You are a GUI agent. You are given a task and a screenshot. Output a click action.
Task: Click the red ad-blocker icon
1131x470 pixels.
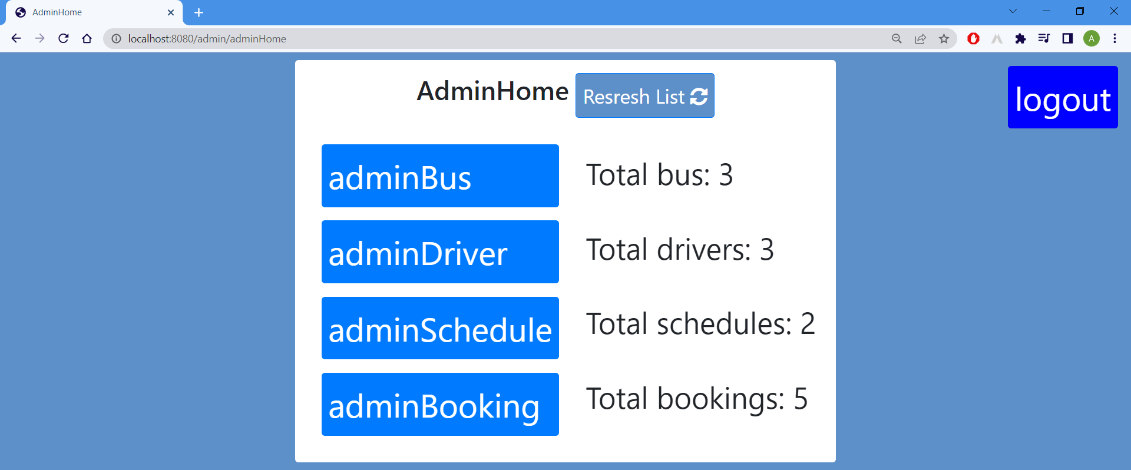pos(974,38)
